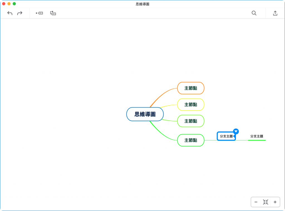Viewport: 285px width, 211px height.
Task: Select the orange 主節點 node
Action: (191, 88)
